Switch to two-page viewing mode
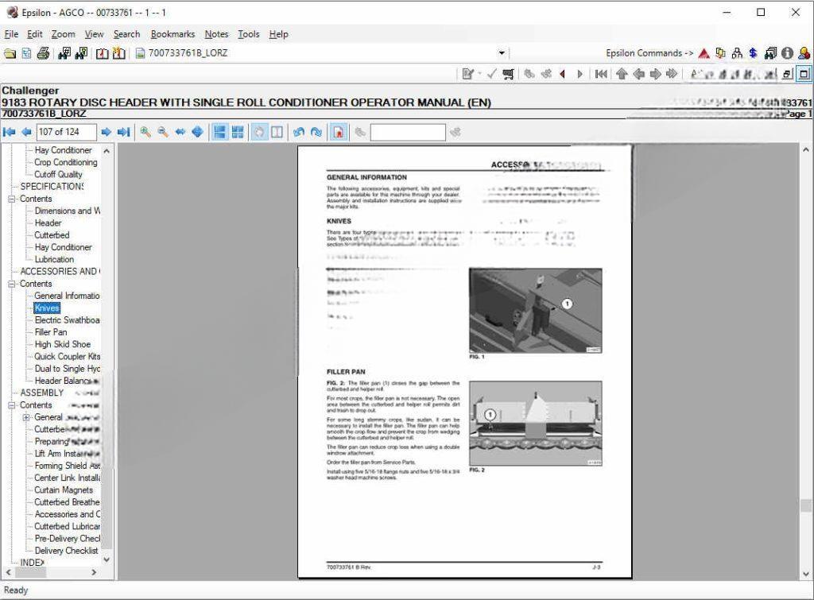Image resolution: width=814 pixels, height=600 pixels. coord(279,132)
